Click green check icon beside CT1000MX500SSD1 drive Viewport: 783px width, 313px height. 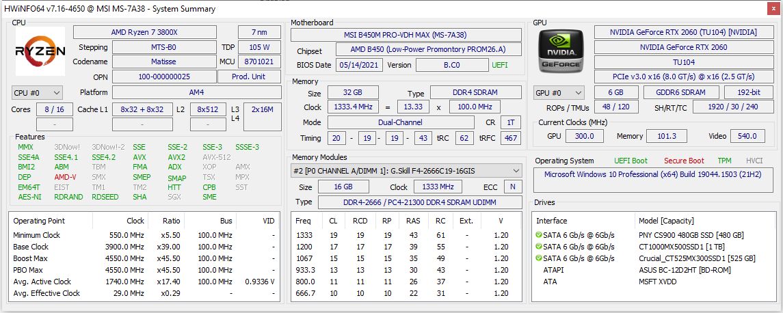coord(538,247)
